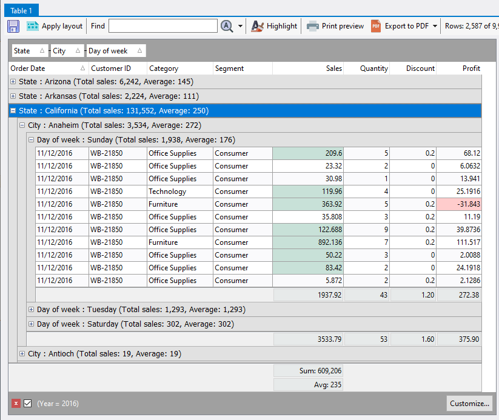
Task: Open the dropdown arrow next to Export to PDF
Action: tap(435, 26)
